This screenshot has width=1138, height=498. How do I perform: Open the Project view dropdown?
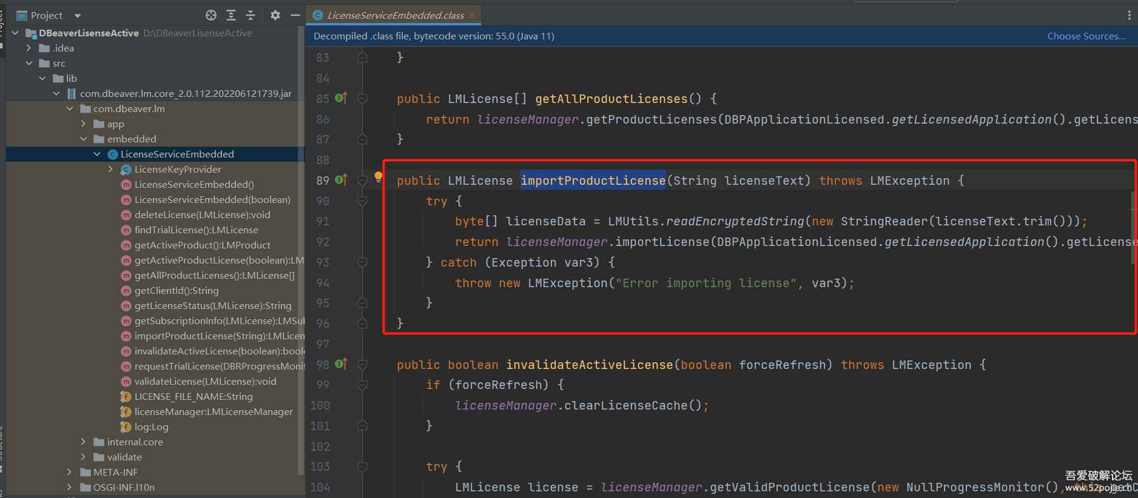(x=77, y=15)
